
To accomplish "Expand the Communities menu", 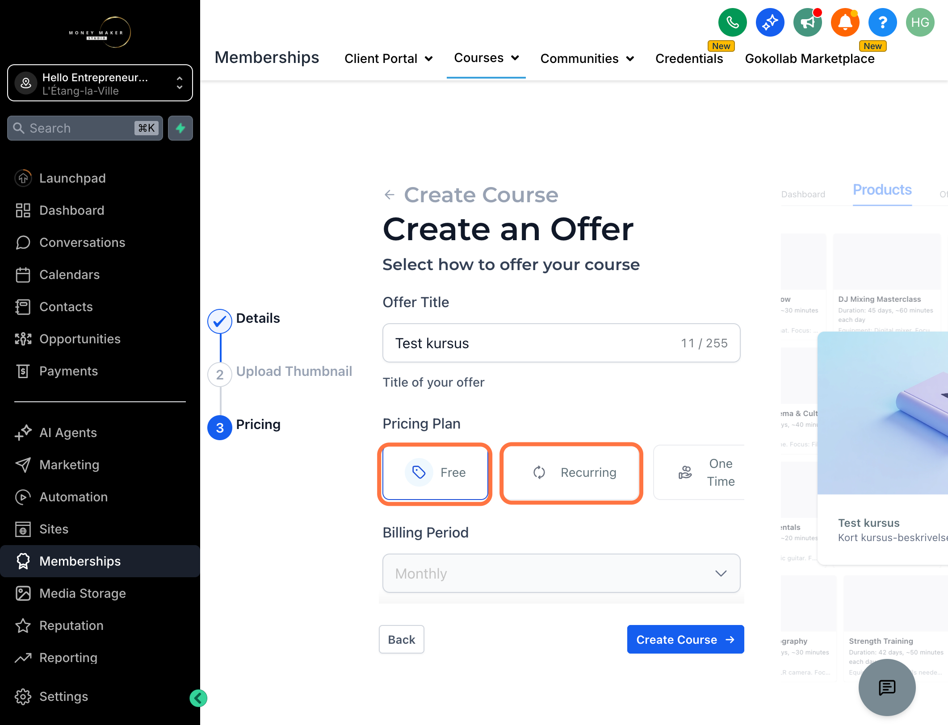I will click(x=587, y=58).
